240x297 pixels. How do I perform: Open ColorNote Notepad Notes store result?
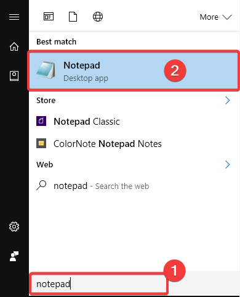point(134,144)
